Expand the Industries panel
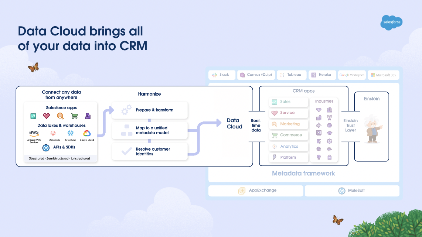Image resolution: width=422 pixels, height=237 pixels. (x=323, y=101)
